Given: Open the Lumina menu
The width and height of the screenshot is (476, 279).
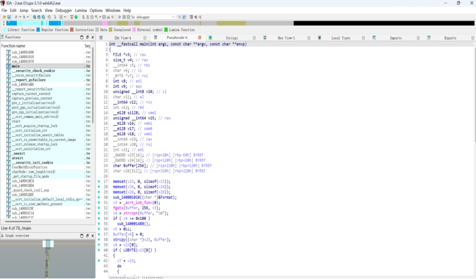Looking at the screenshot, I should point(80,10).
